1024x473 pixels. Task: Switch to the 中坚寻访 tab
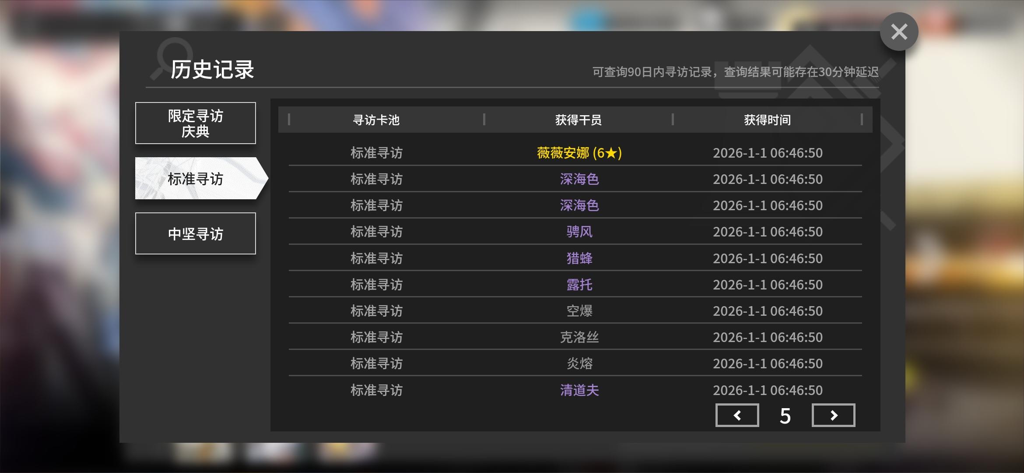pos(196,233)
